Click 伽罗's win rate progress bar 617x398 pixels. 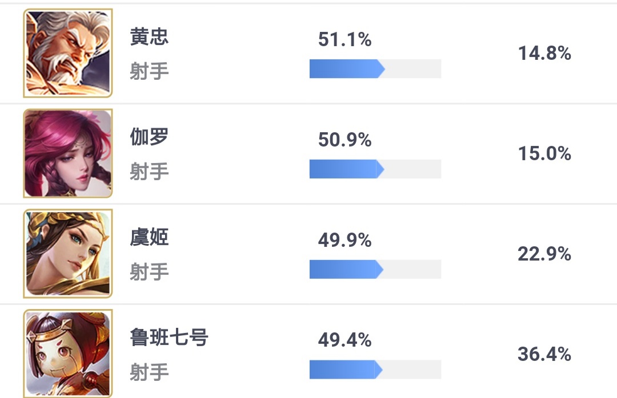click(375, 169)
